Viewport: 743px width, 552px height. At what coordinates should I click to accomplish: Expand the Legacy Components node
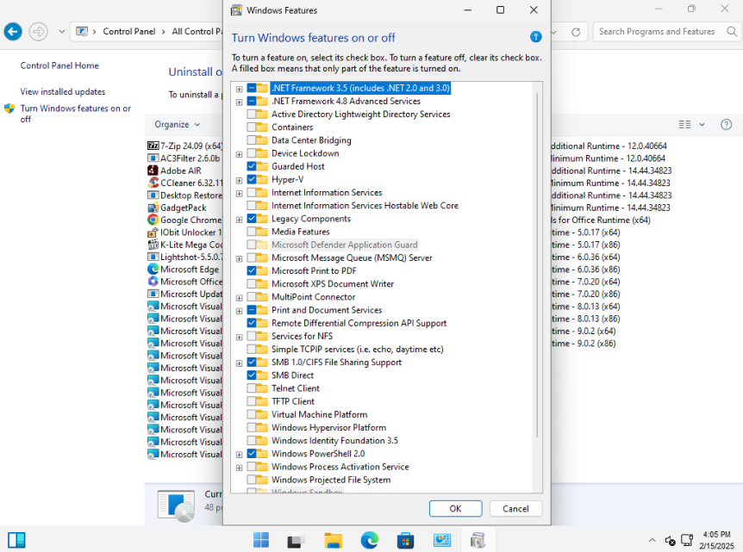tap(240, 220)
